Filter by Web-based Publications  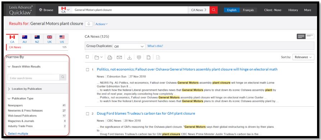click(37, 116)
